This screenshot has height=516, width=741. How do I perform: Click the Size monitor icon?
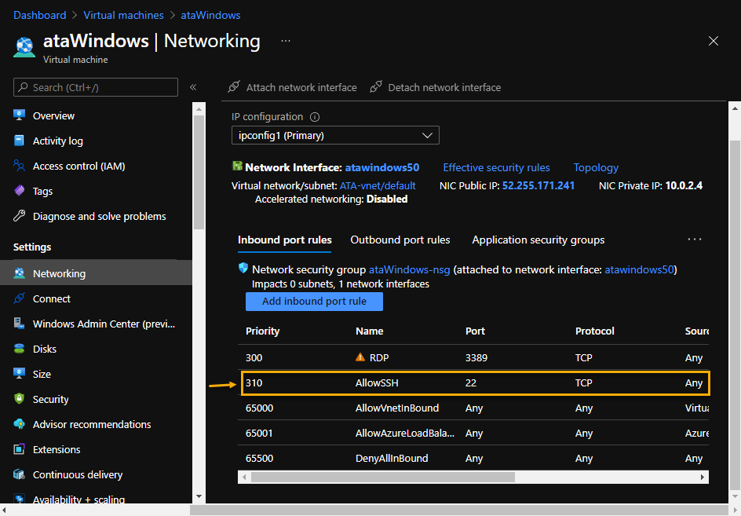19,374
